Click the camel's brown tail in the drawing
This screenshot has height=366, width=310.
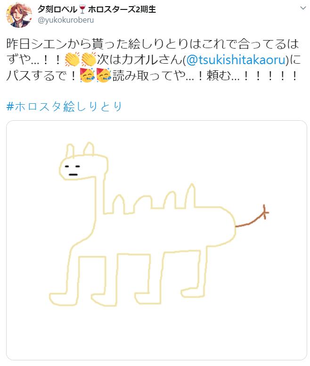click(252, 216)
